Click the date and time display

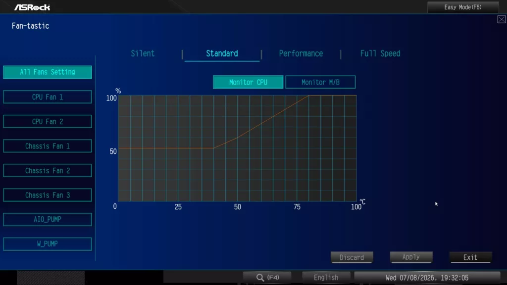(x=427, y=278)
